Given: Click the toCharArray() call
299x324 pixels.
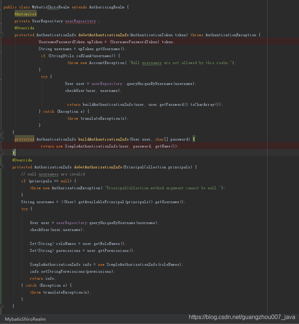Looking at the screenshot, I should pyautogui.click(x=205, y=105).
